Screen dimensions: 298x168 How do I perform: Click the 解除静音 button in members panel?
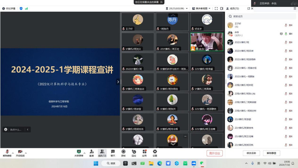click(272, 153)
